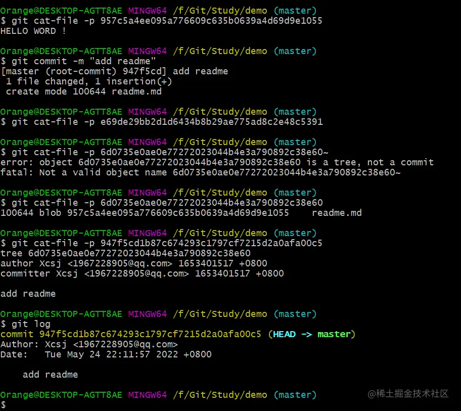
Task: Click the first cat-file command with hash 957c5a4ee...
Action: [x=161, y=21]
